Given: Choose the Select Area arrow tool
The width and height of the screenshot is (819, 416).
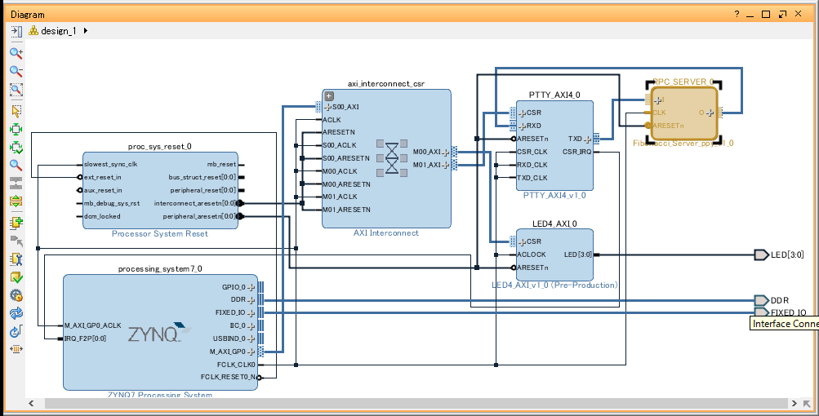Looking at the screenshot, I should click(x=16, y=111).
